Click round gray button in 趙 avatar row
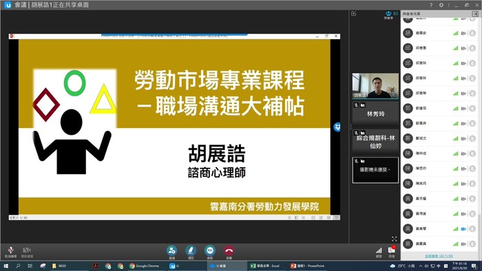 coord(472,33)
